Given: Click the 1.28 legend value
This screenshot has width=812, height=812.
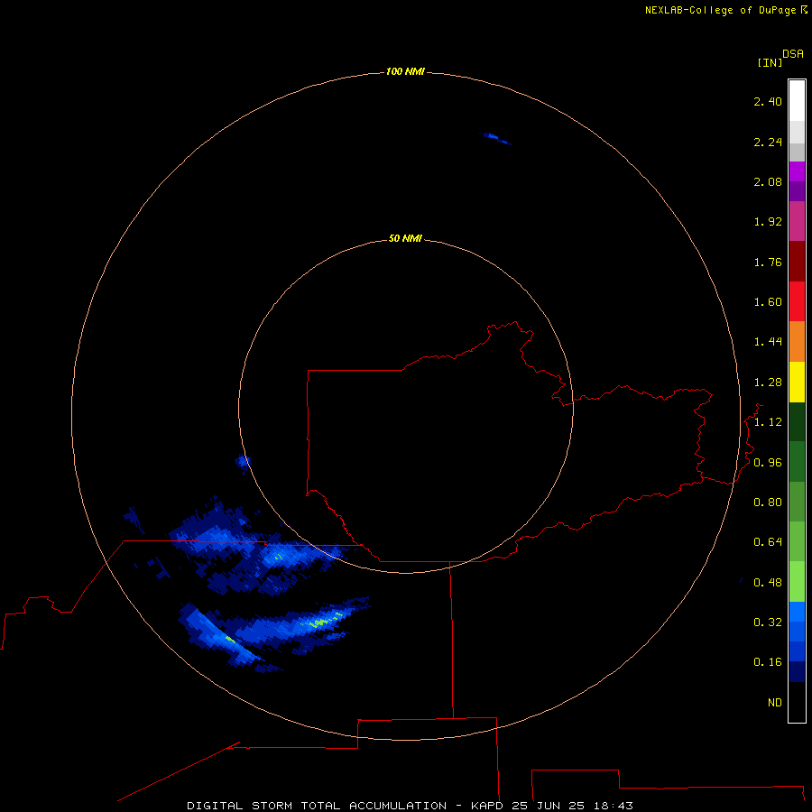Looking at the screenshot, I should click(768, 383).
